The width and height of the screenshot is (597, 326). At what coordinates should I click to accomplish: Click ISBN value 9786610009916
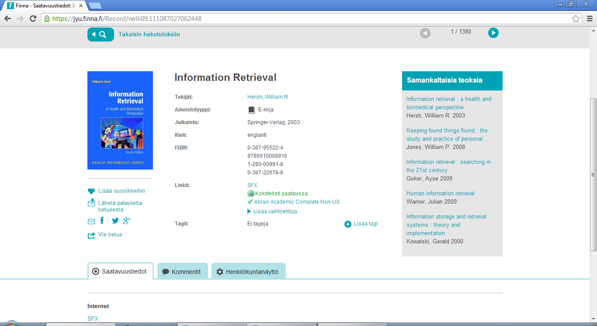(x=267, y=156)
